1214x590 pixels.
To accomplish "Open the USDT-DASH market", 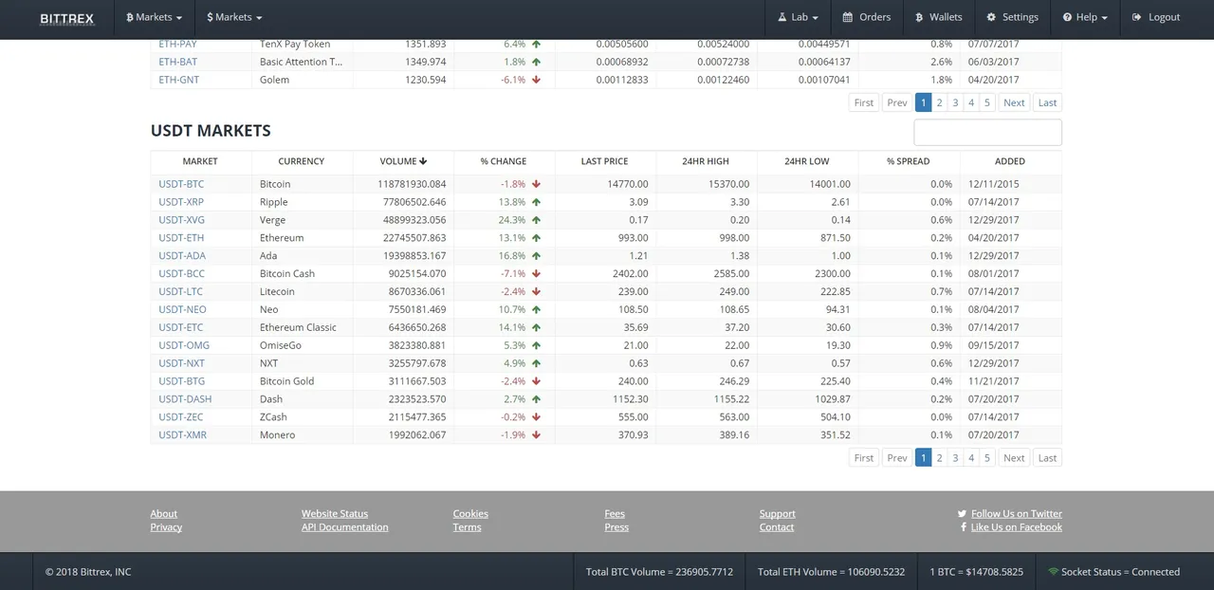I will [x=185, y=399].
